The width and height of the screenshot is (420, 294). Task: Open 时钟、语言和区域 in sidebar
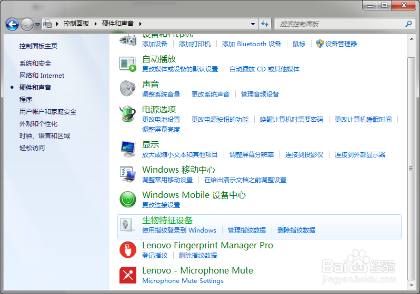(x=45, y=136)
